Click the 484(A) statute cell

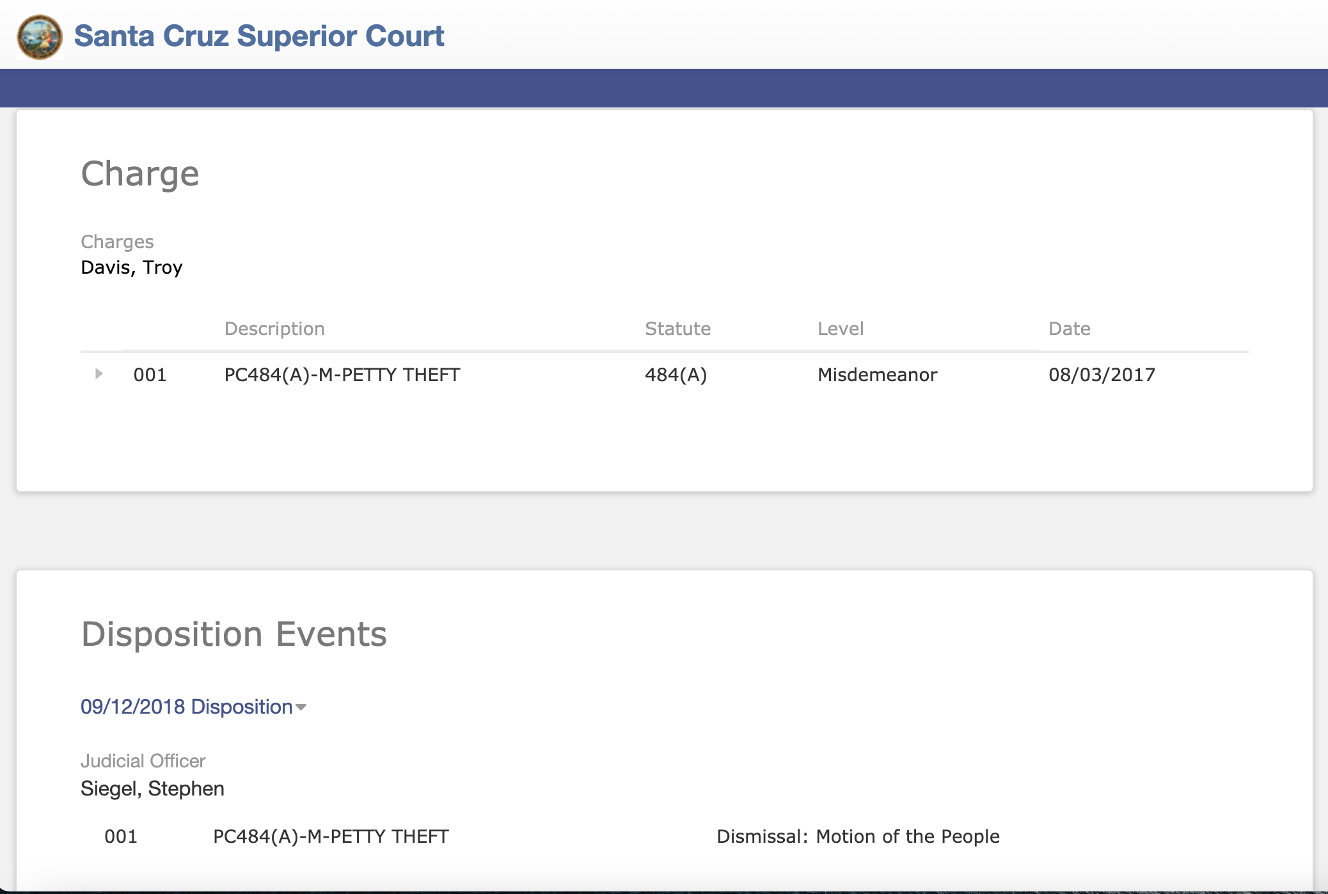coord(676,375)
